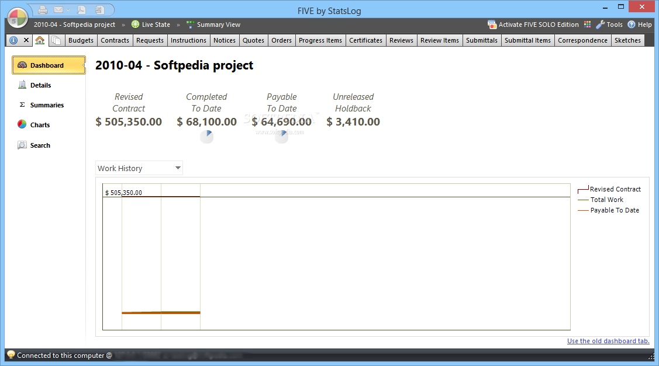659x366 pixels.
Task: Open the Notices tab
Action: click(225, 40)
